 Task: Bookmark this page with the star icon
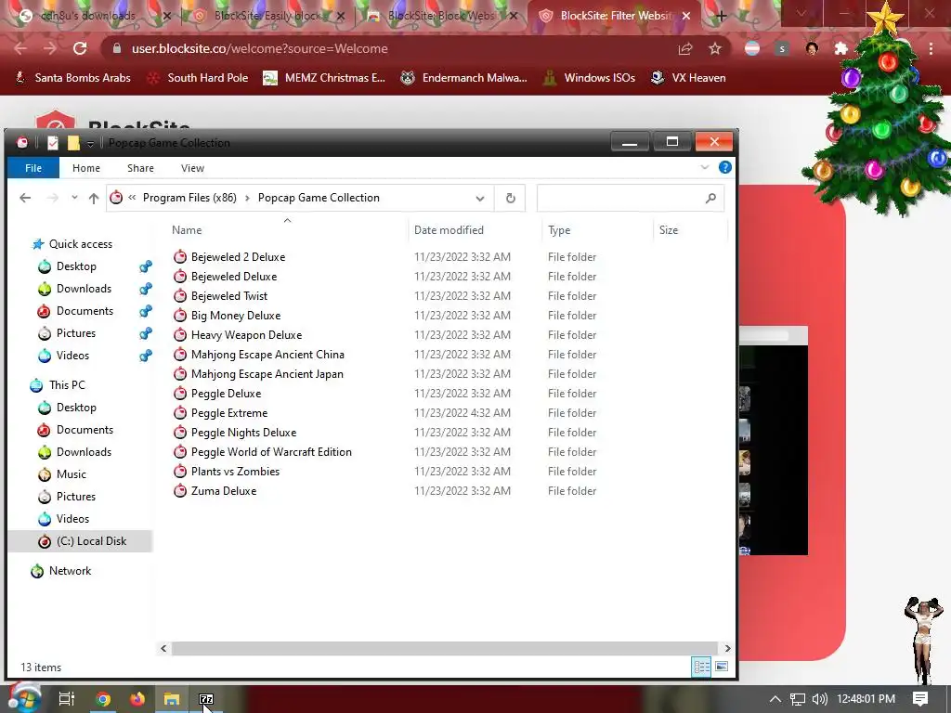(715, 48)
